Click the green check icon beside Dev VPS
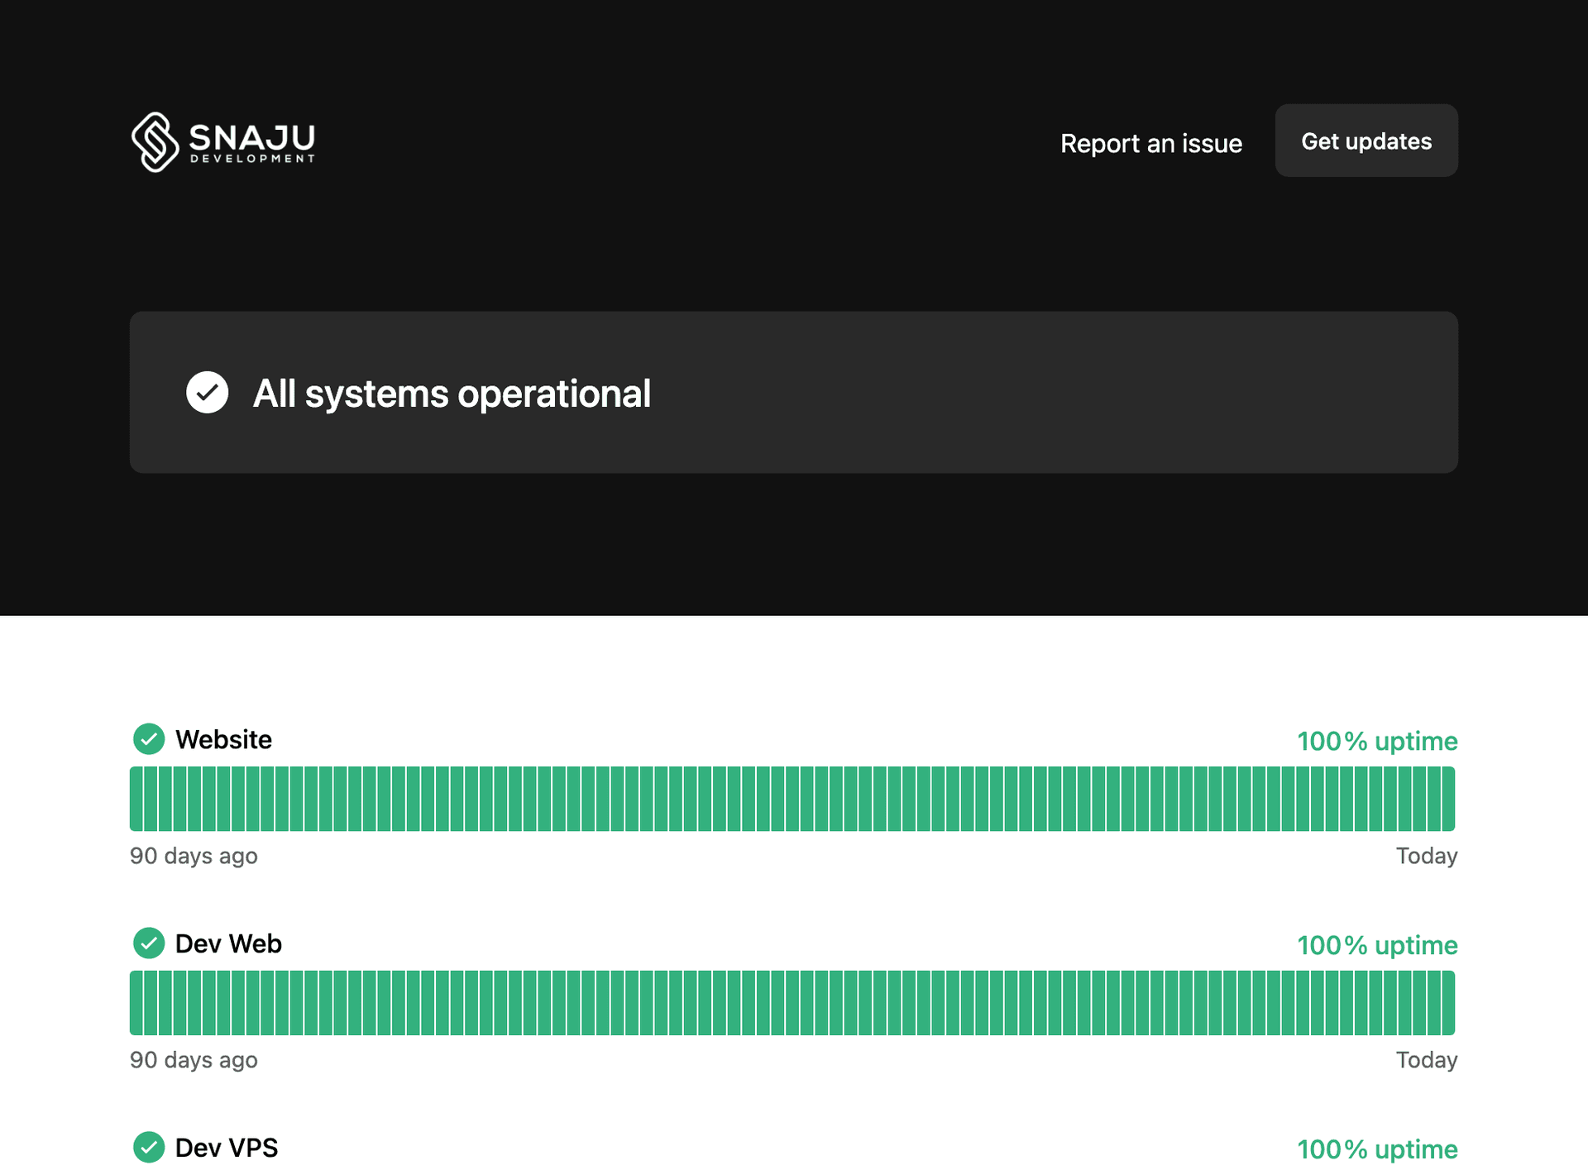The image size is (1588, 1170). (149, 1148)
